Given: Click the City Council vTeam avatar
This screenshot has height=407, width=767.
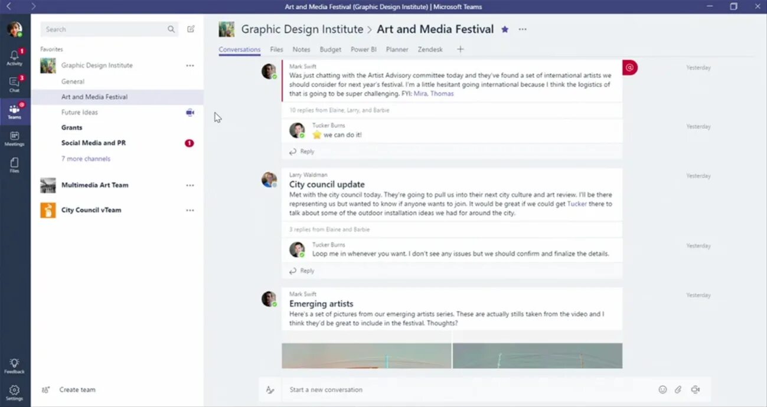Looking at the screenshot, I should [x=48, y=210].
